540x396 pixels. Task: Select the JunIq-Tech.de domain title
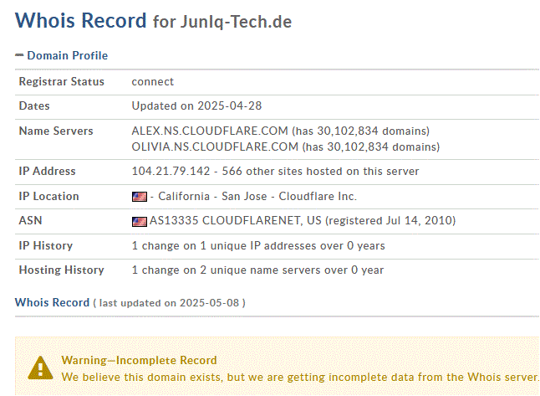click(236, 22)
